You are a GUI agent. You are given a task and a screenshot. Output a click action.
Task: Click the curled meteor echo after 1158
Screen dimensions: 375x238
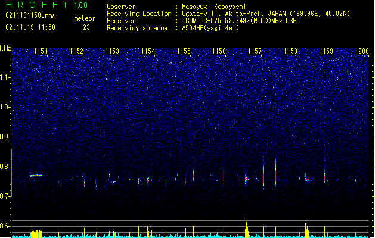point(307,178)
